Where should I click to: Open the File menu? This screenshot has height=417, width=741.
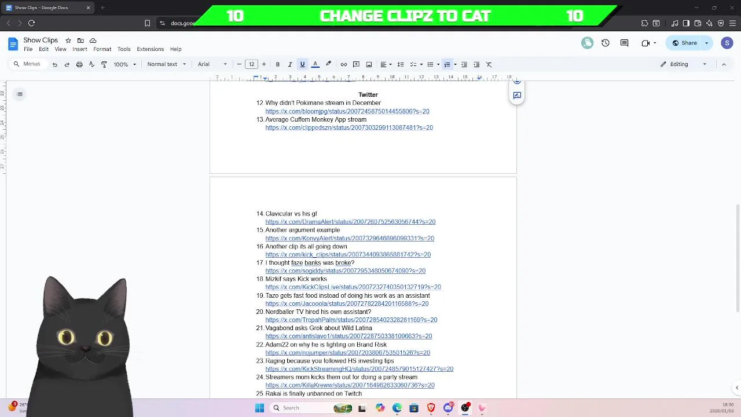28,49
